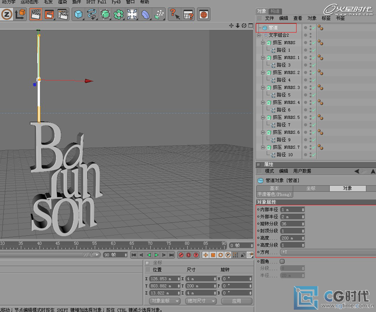Open the 绝对尺寸 dropdown
Viewport: 376px width, 312px height.
[201, 301]
